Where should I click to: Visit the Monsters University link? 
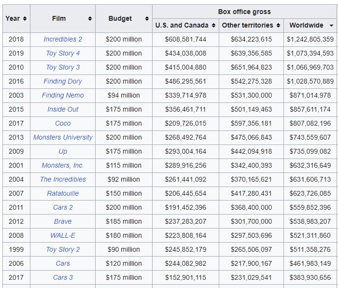tap(63, 137)
